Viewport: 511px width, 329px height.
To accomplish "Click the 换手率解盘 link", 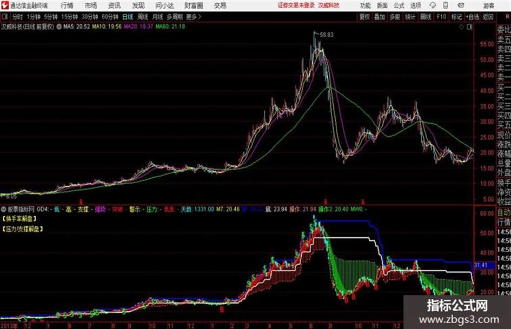I will (x=19, y=219).
